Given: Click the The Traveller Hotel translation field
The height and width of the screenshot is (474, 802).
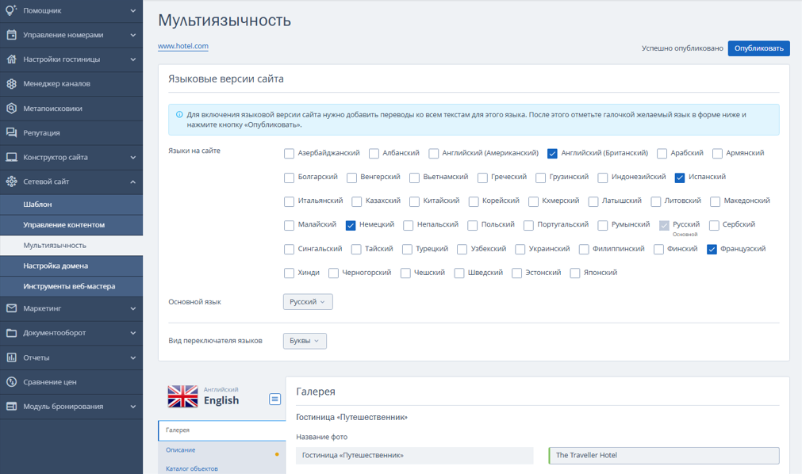Looking at the screenshot, I should [x=664, y=455].
